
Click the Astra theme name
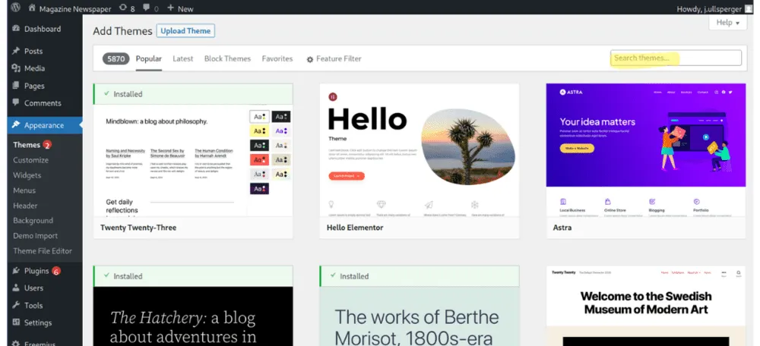click(x=562, y=228)
